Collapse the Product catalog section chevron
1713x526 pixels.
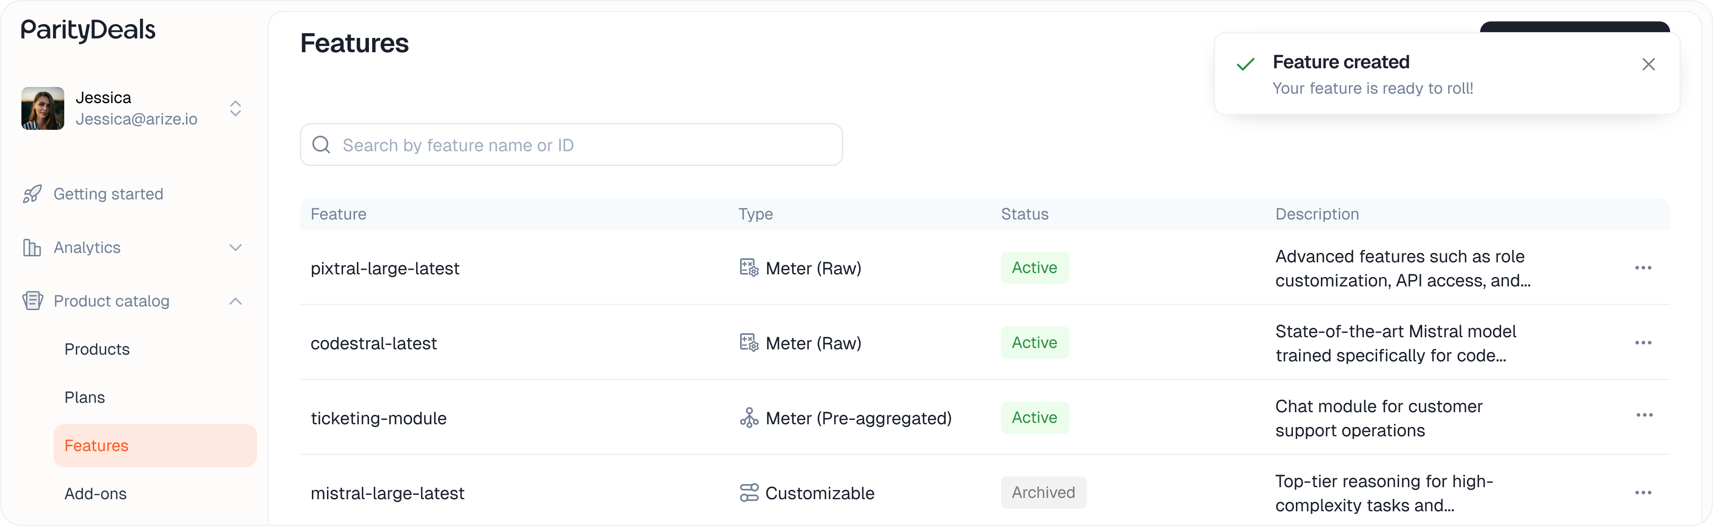coord(236,301)
